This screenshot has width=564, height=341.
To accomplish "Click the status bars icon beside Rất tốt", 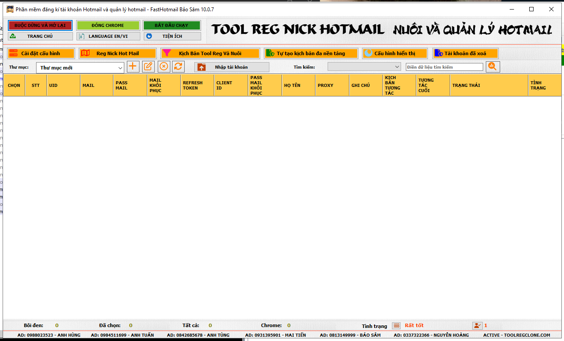I will click(x=396, y=325).
